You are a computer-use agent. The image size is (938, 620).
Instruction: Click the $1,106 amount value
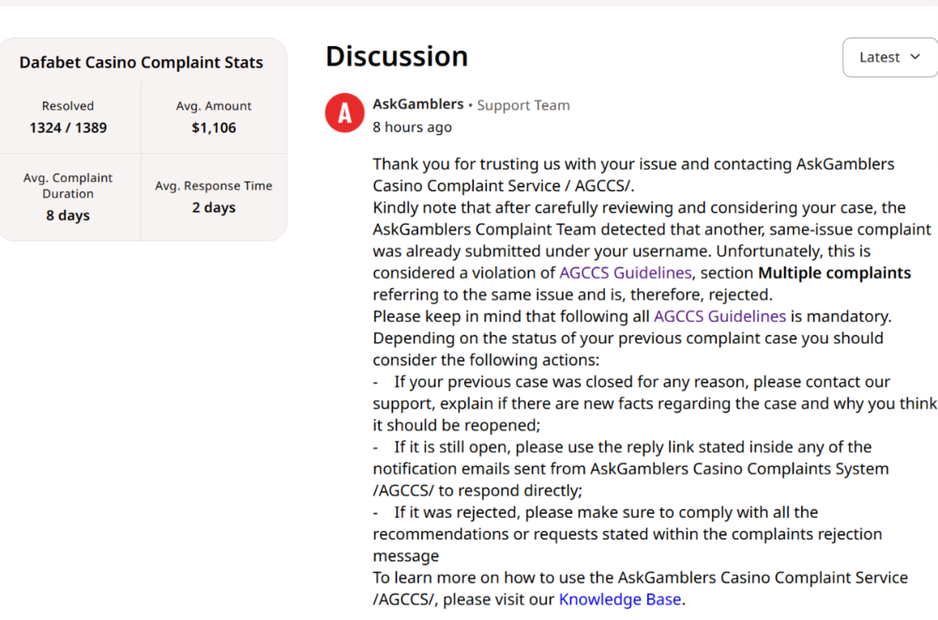pyautogui.click(x=214, y=128)
